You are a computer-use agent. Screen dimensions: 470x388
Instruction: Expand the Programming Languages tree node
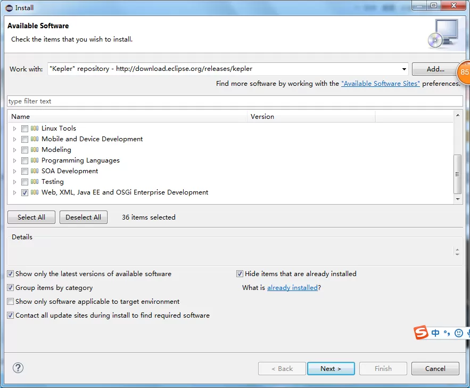[x=14, y=160]
